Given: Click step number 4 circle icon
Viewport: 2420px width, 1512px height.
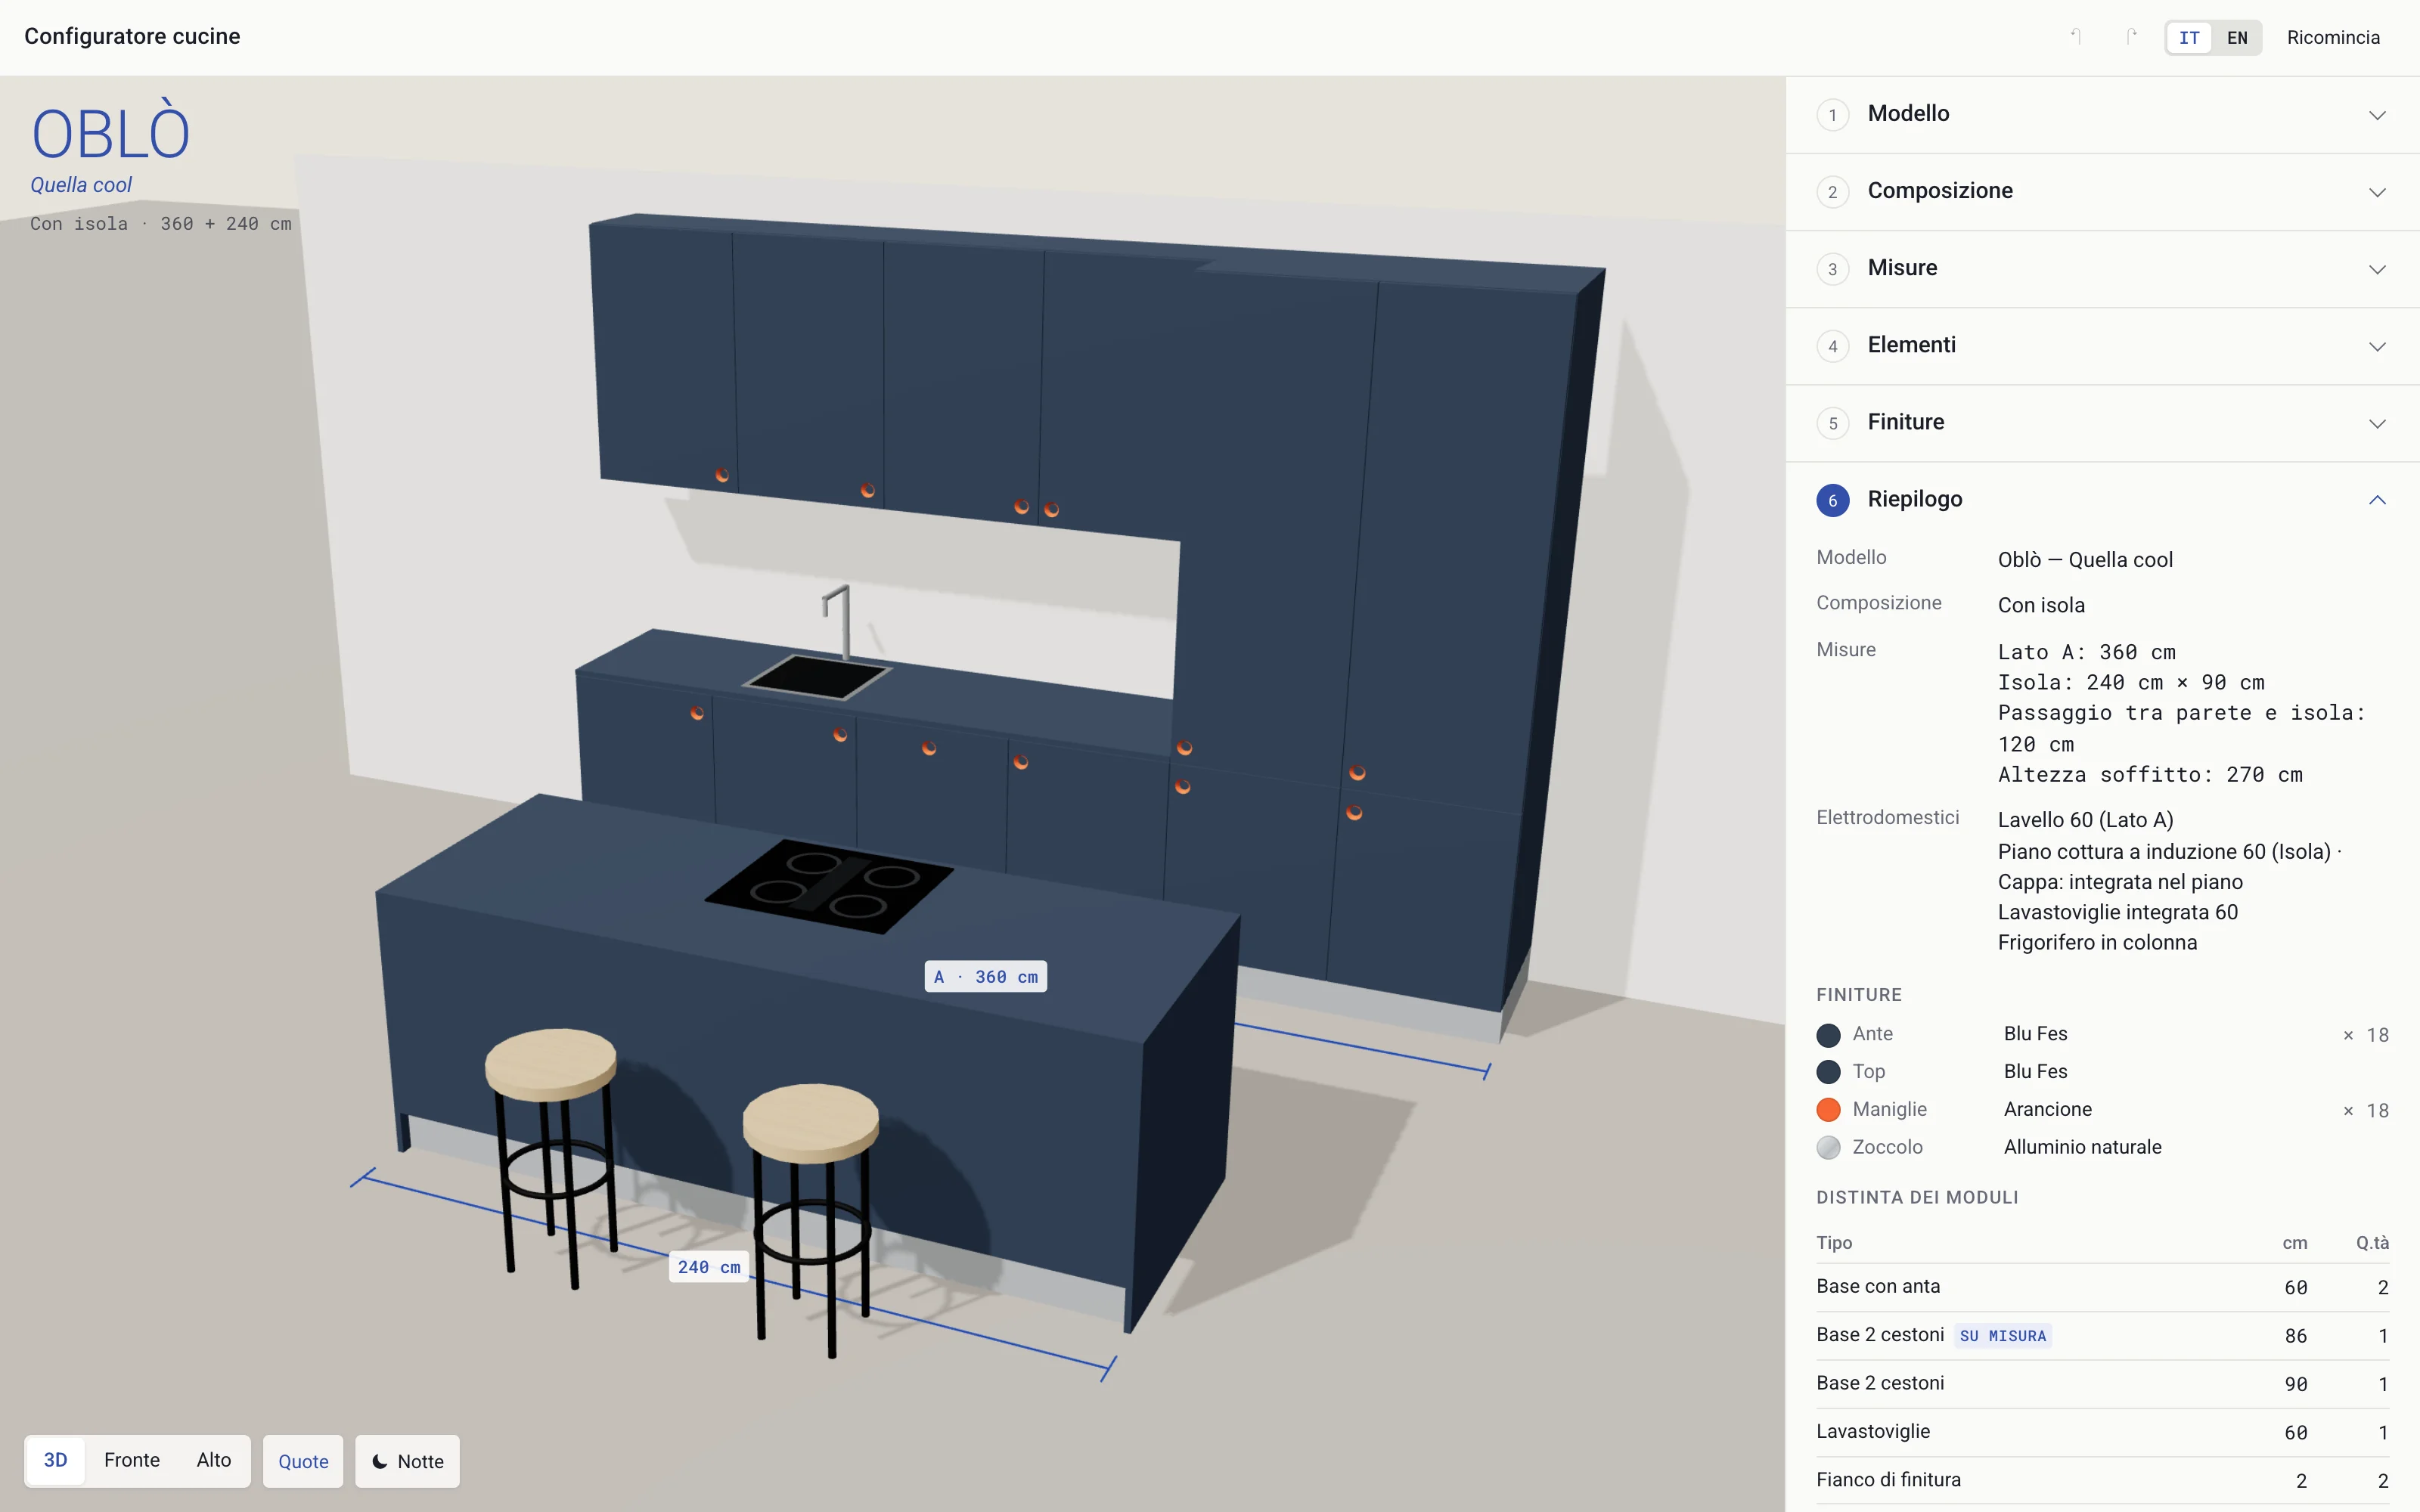Looking at the screenshot, I should click(1832, 346).
